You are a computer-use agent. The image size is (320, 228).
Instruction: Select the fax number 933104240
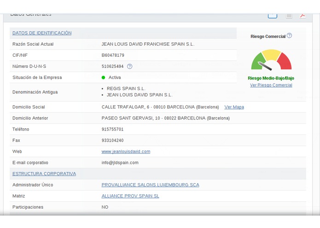pyautogui.click(x=112, y=140)
